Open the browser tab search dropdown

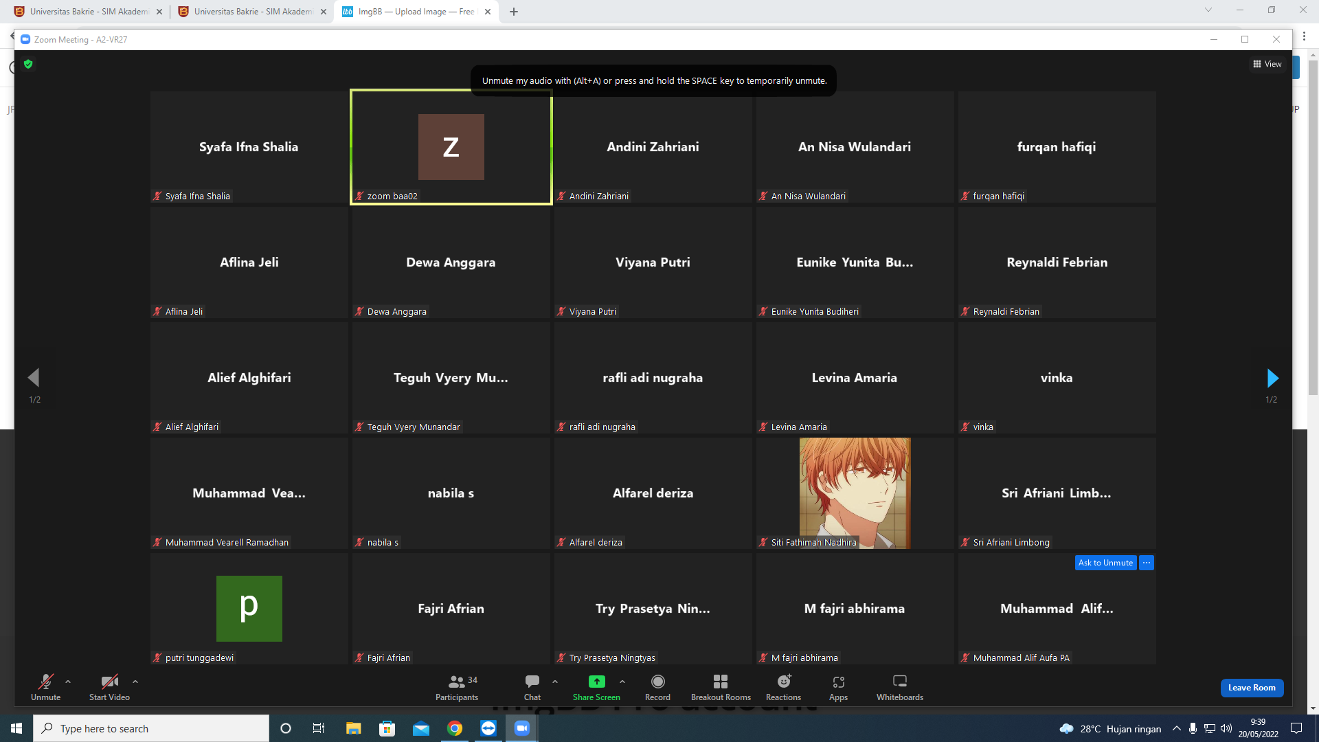[1208, 10]
